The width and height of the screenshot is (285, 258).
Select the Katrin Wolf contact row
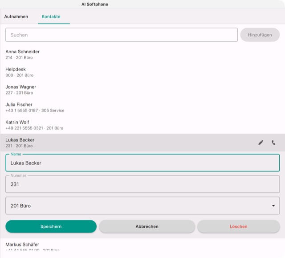point(142,125)
